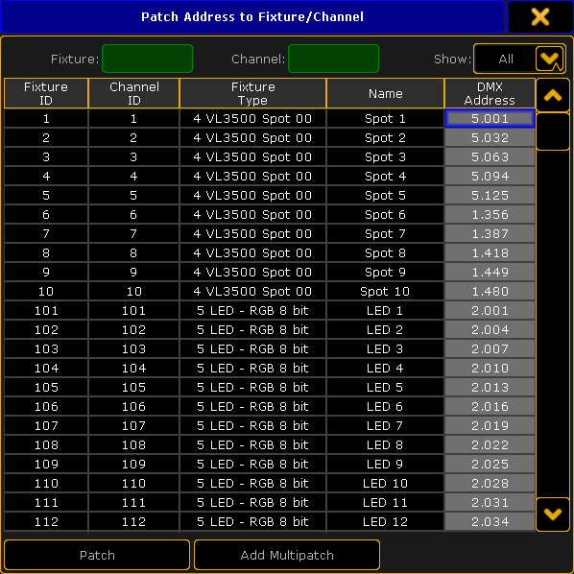This screenshot has height=574, width=574.
Task: Select DMX address 5.001 of Spot 1
Action: [490, 119]
